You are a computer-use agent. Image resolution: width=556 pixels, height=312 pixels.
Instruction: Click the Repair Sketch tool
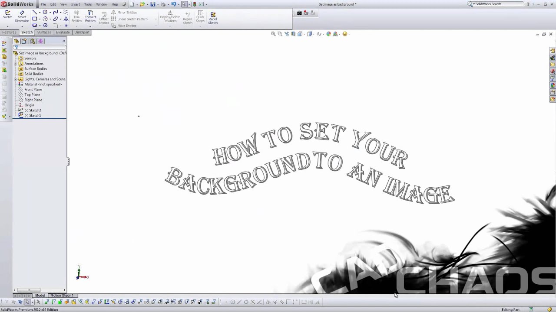tap(188, 18)
